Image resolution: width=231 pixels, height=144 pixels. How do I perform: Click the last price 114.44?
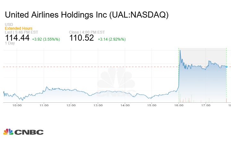point(17,38)
